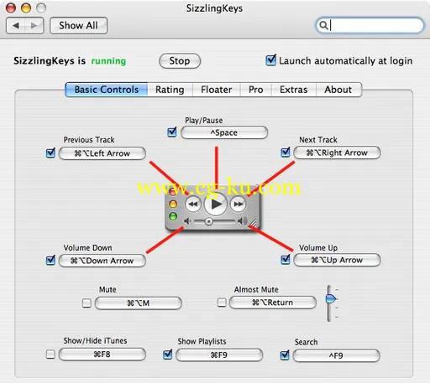This screenshot has height=383, width=430.
Task: Click the search text field
Action: 370,25
